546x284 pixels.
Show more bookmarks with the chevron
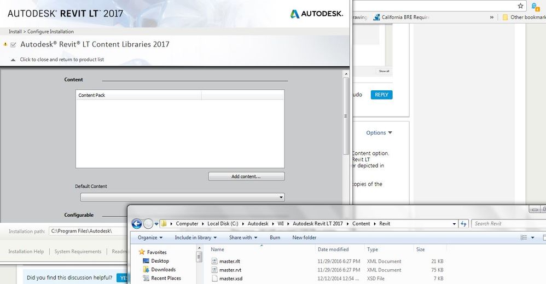pos(492,17)
